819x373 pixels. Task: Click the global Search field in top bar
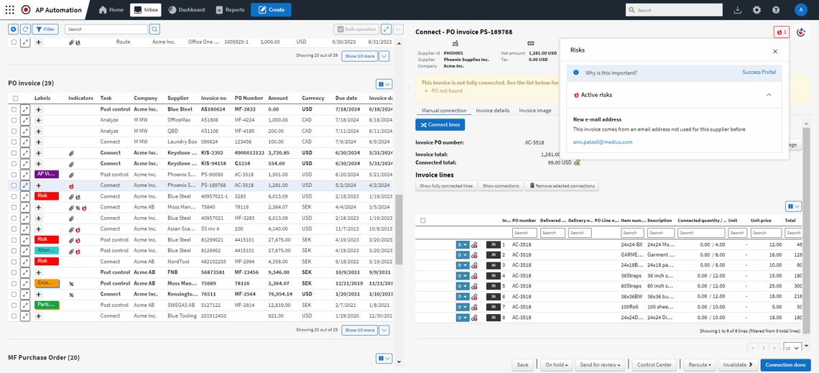(674, 10)
